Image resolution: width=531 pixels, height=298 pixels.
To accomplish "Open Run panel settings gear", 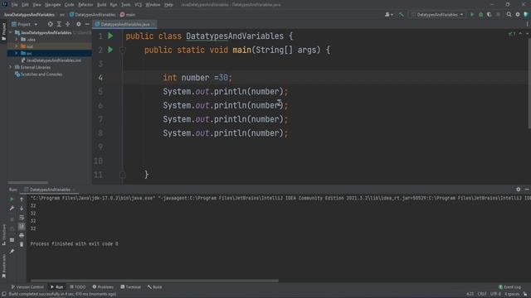I will tap(518, 190).
